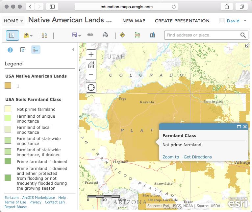The width and height of the screenshot is (252, 212).
Task: Click the edit icon at map corner
Action: tap(247, 46)
